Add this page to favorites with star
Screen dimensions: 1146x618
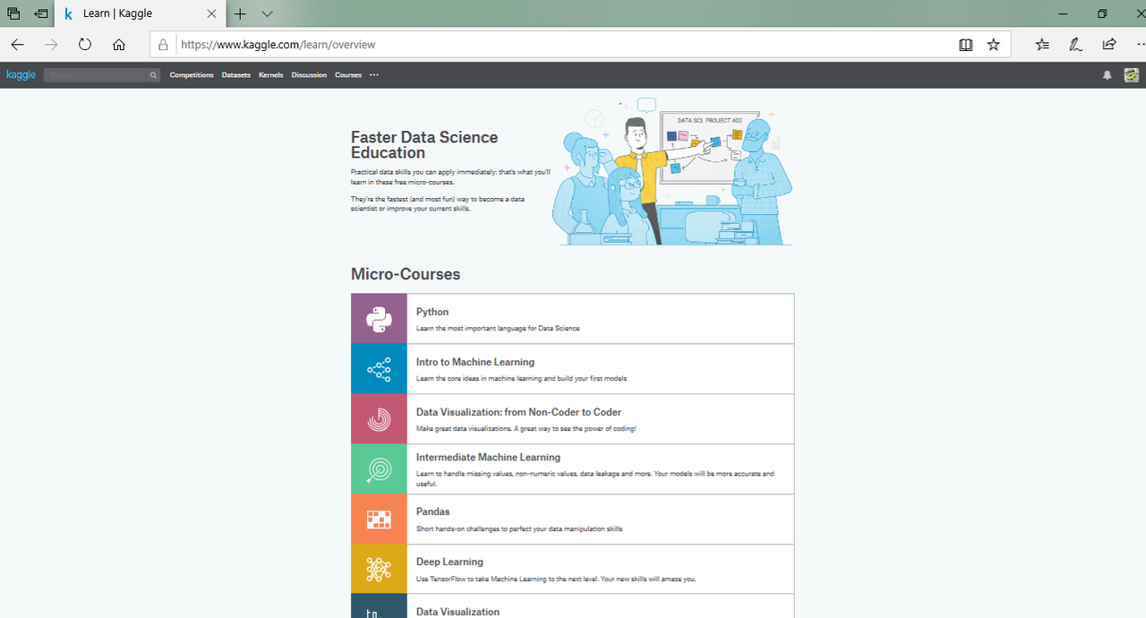tap(993, 45)
